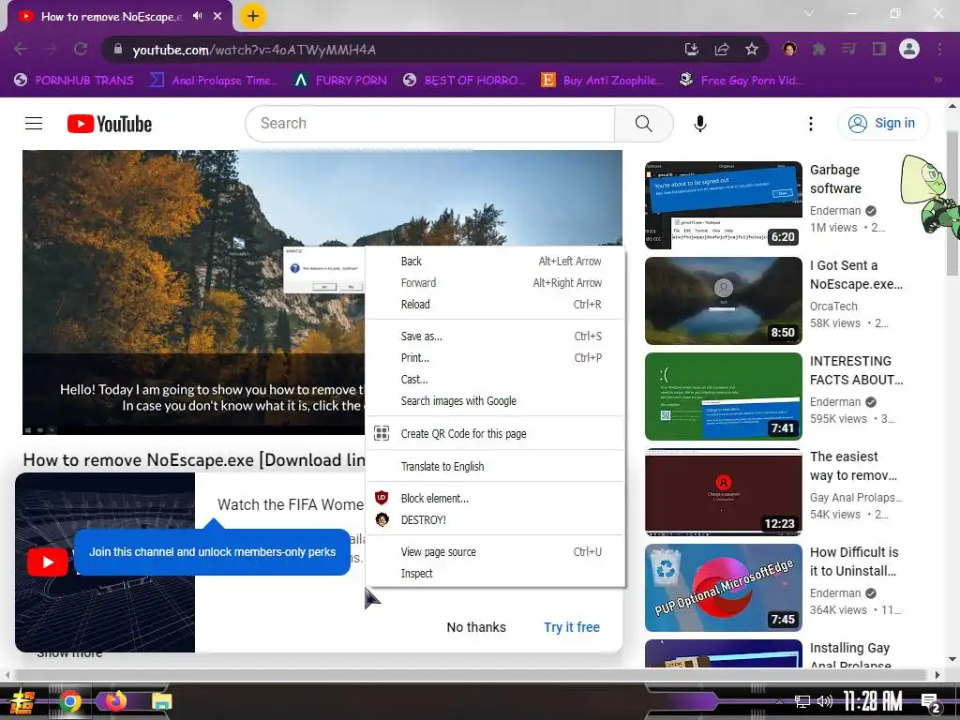Image resolution: width=960 pixels, height=720 pixels.
Task: Select the DESTROY! context menu entry
Action: pos(495,519)
